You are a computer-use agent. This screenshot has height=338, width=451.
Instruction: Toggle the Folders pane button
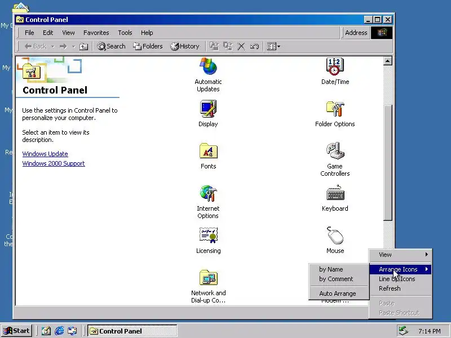point(148,46)
